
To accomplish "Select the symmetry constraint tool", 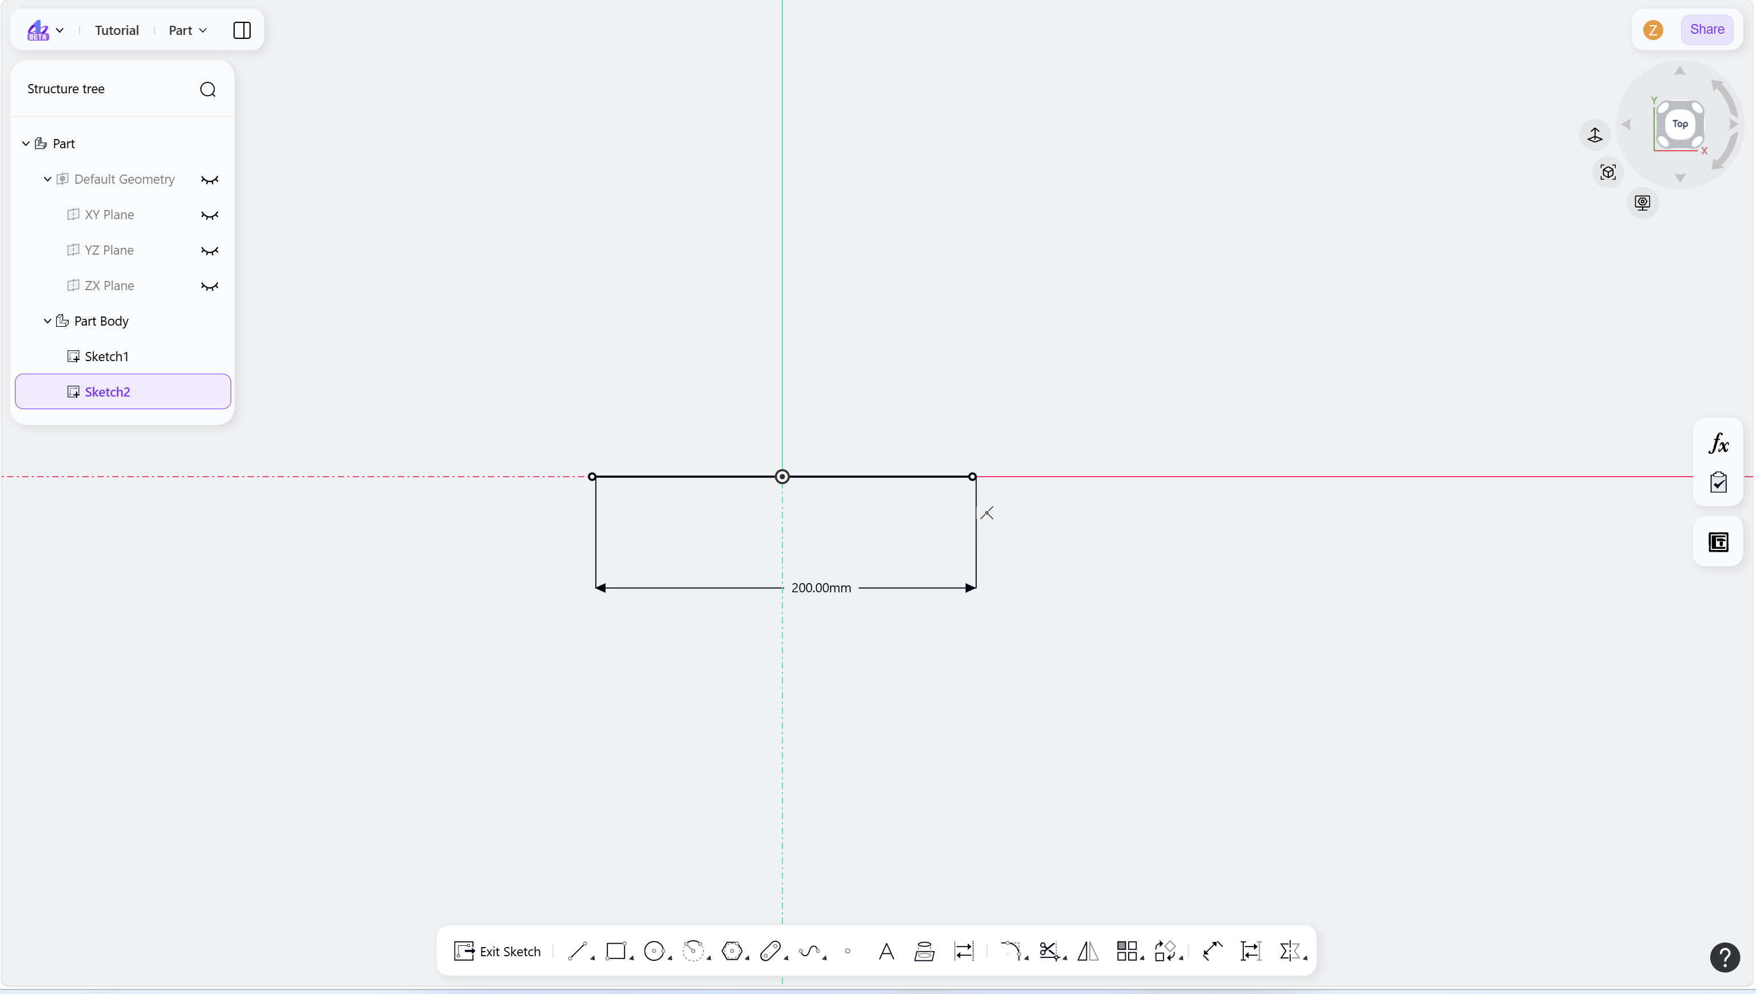I will [1290, 951].
